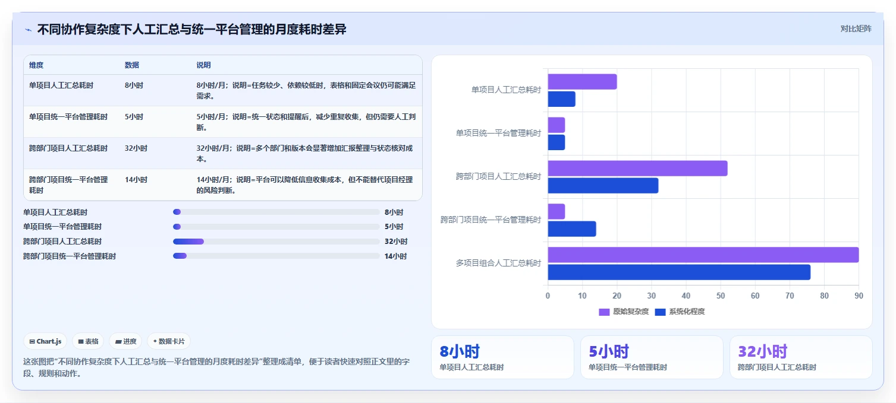
Task: Click the 跨部门项目统一平台管理耗时 progress bar
Action: click(x=276, y=256)
